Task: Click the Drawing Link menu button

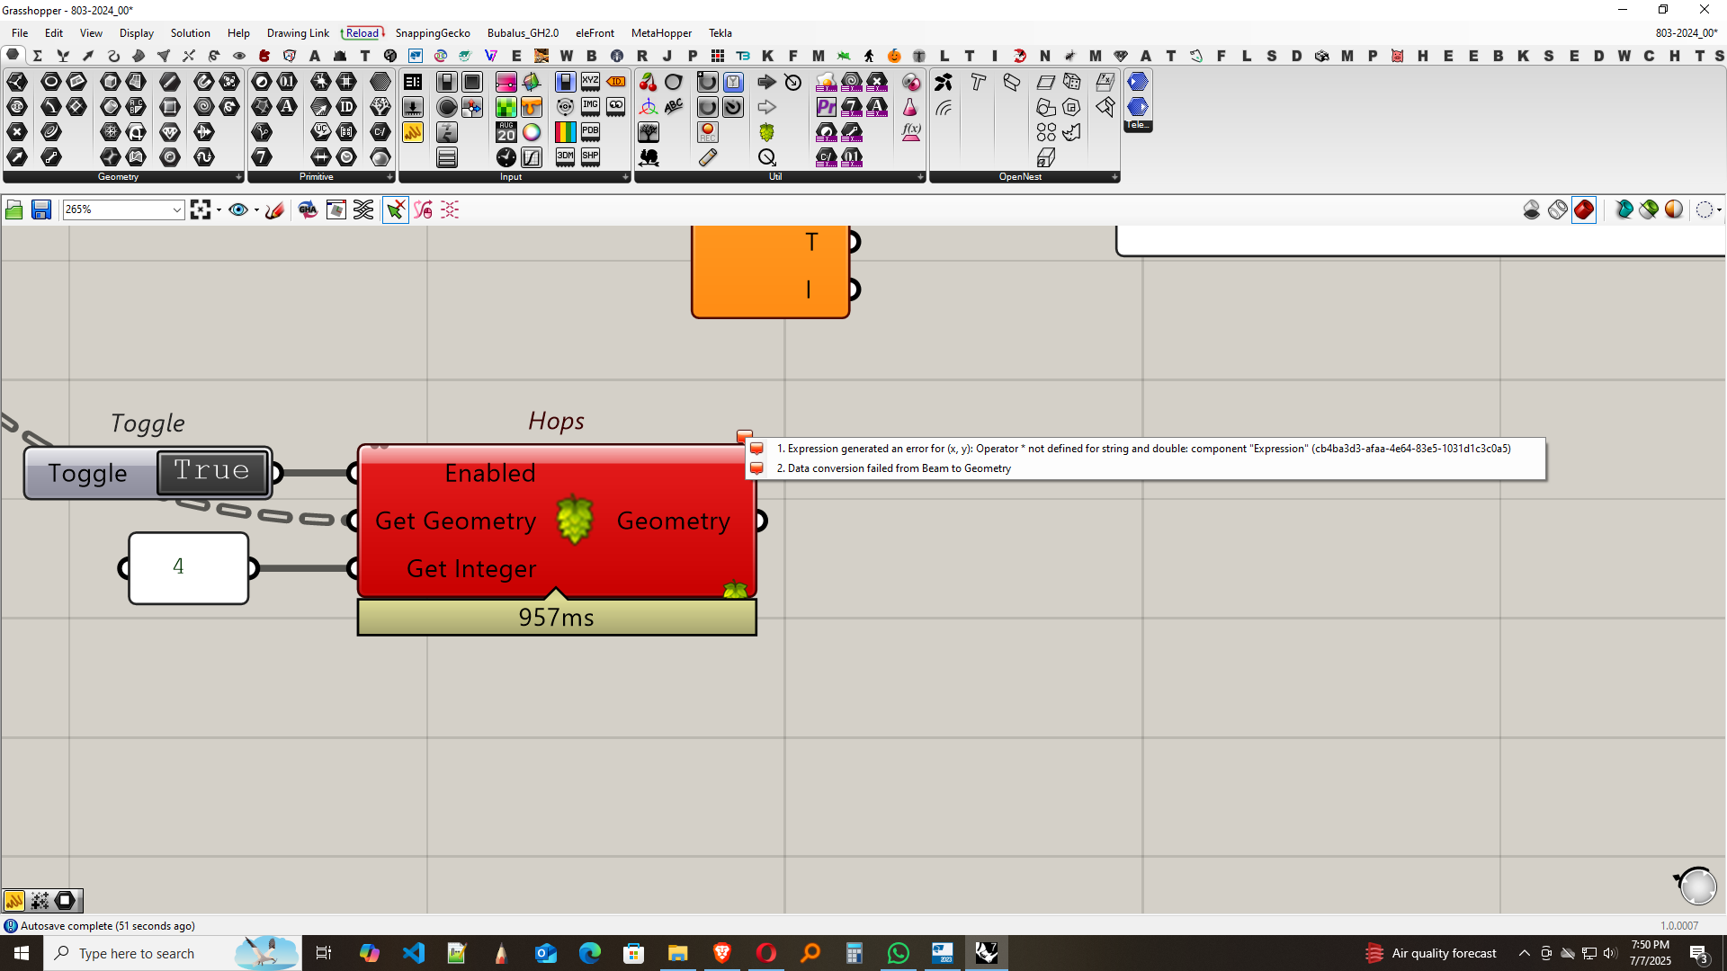Action: (298, 32)
